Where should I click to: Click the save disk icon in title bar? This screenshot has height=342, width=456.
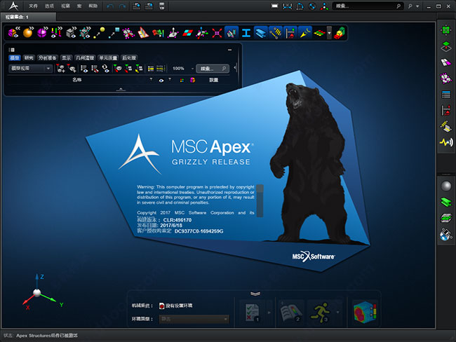(162, 6)
